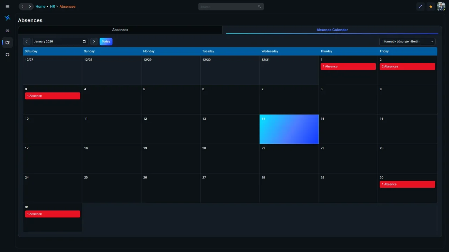Click the Absences breadcrumb
The height and width of the screenshot is (252, 449).
(67, 6)
